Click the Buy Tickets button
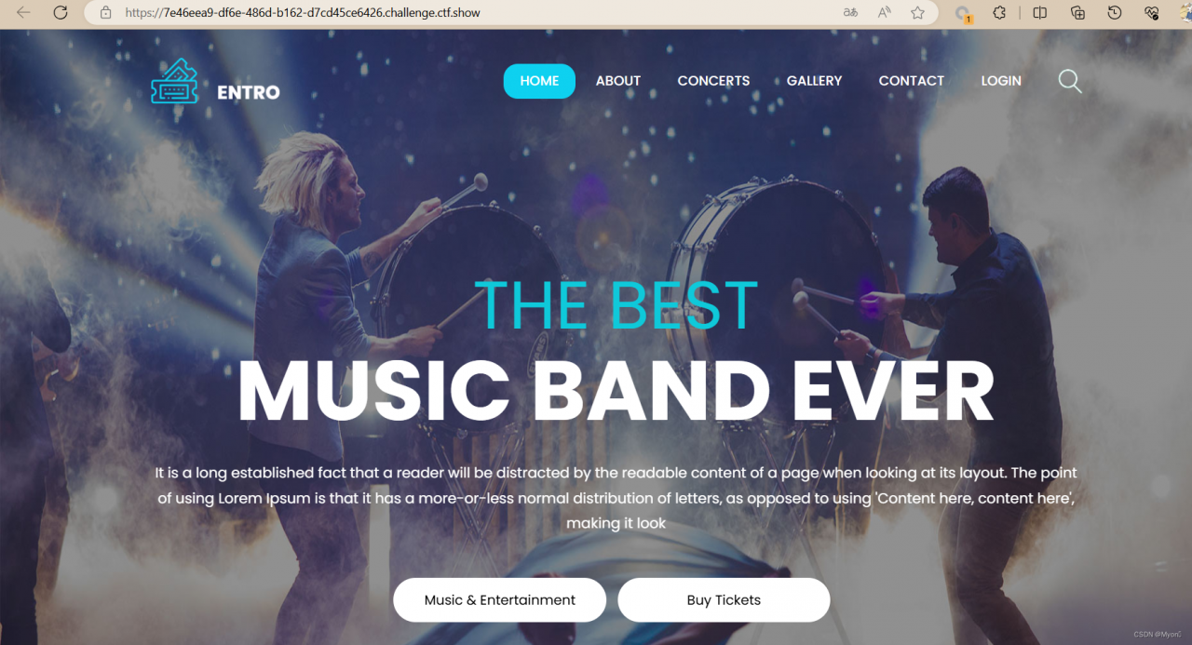The image size is (1192, 645). click(724, 600)
